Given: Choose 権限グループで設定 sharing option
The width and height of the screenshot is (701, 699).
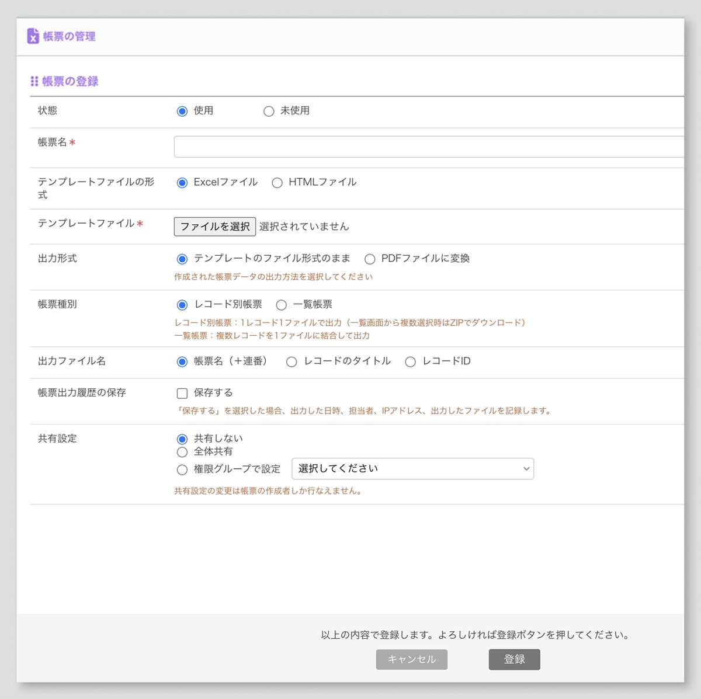Looking at the screenshot, I should (x=182, y=469).
